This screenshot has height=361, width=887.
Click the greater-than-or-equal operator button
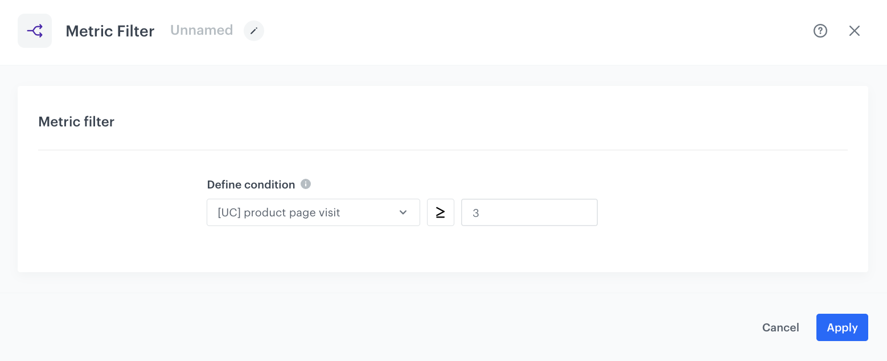click(441, 212)
